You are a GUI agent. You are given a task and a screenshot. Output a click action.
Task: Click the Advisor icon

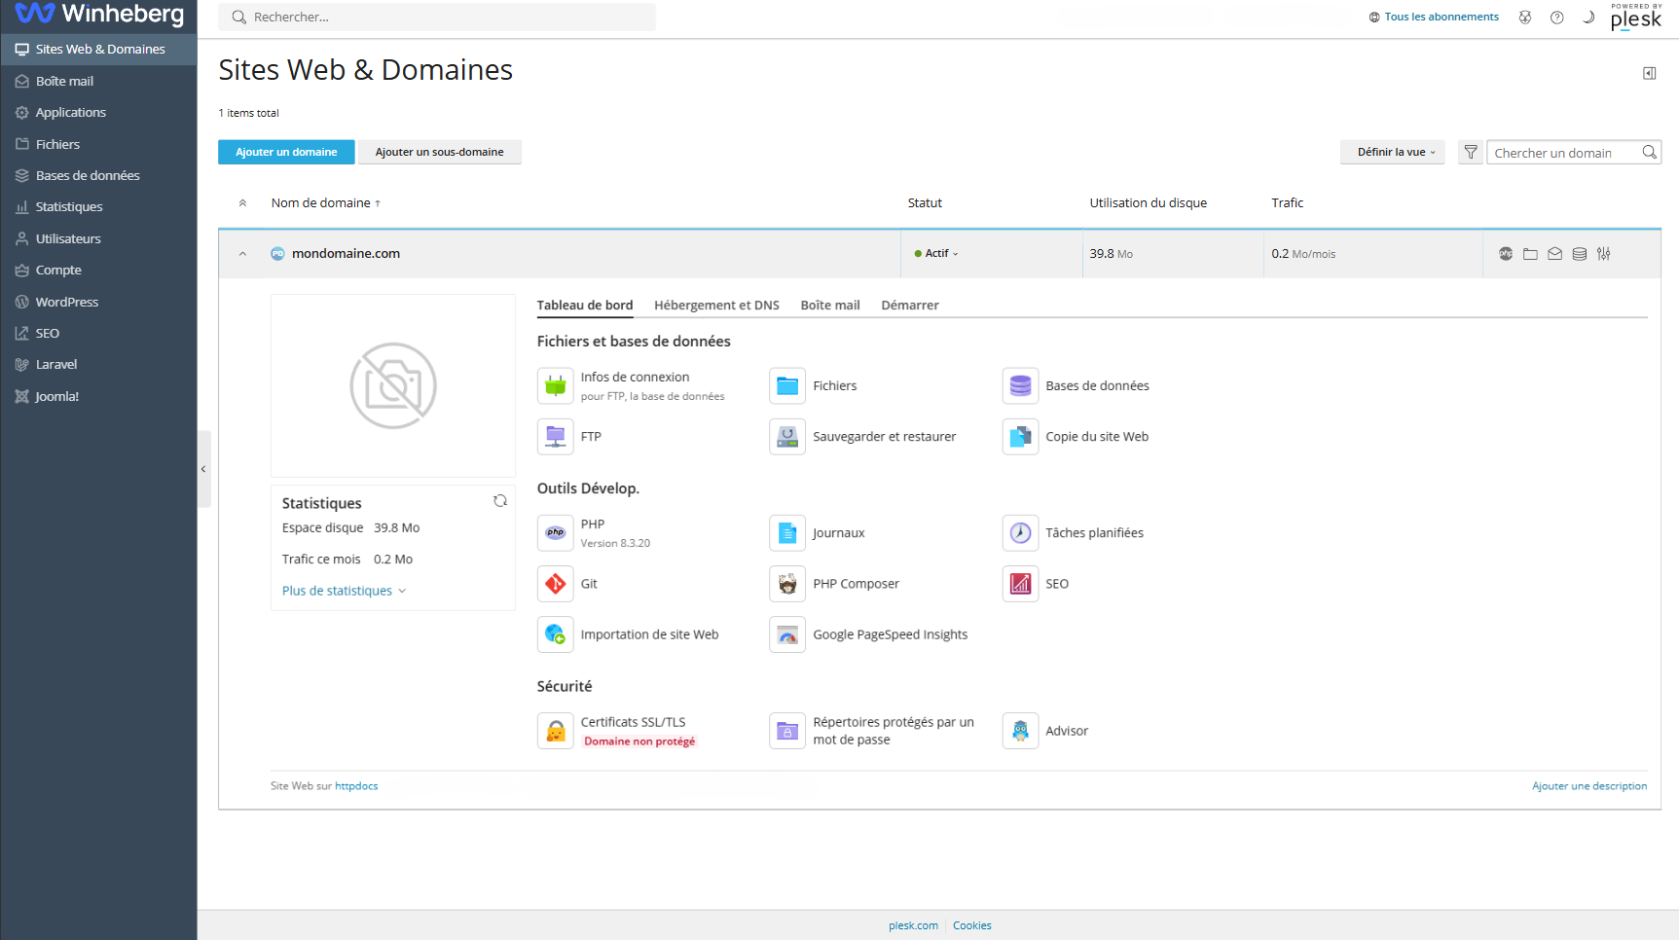[1020, 731]
